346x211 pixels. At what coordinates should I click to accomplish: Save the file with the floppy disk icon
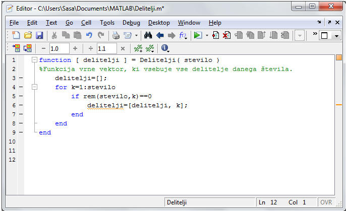39,35
